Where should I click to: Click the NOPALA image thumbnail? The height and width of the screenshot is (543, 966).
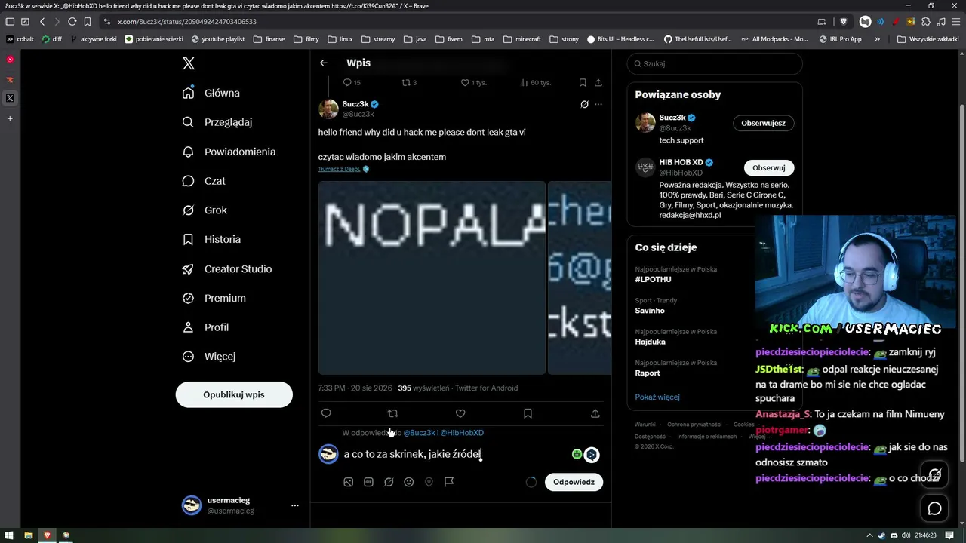[432, 278]
